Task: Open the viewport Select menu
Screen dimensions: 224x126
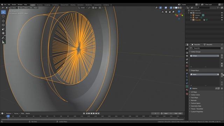Action: click(26, 8)
